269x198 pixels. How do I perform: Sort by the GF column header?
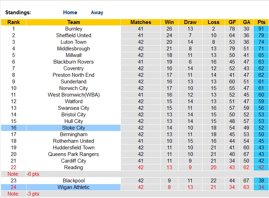click(232, 22)
